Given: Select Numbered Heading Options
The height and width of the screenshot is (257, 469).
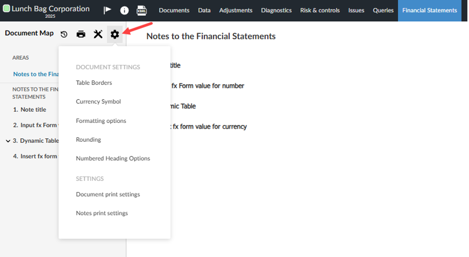Looking at the screenshot, I should coord(113,158).
